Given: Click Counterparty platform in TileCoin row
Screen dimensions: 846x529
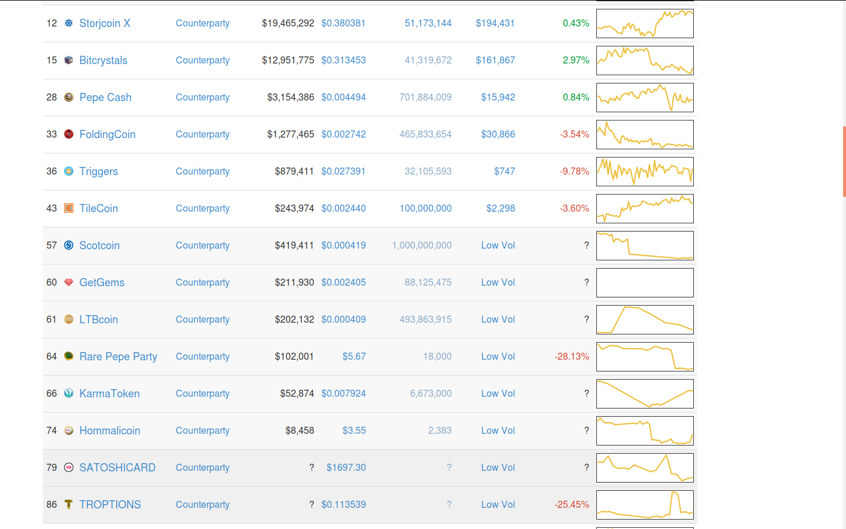Looking at the screenshot, I should coord(203,208).
